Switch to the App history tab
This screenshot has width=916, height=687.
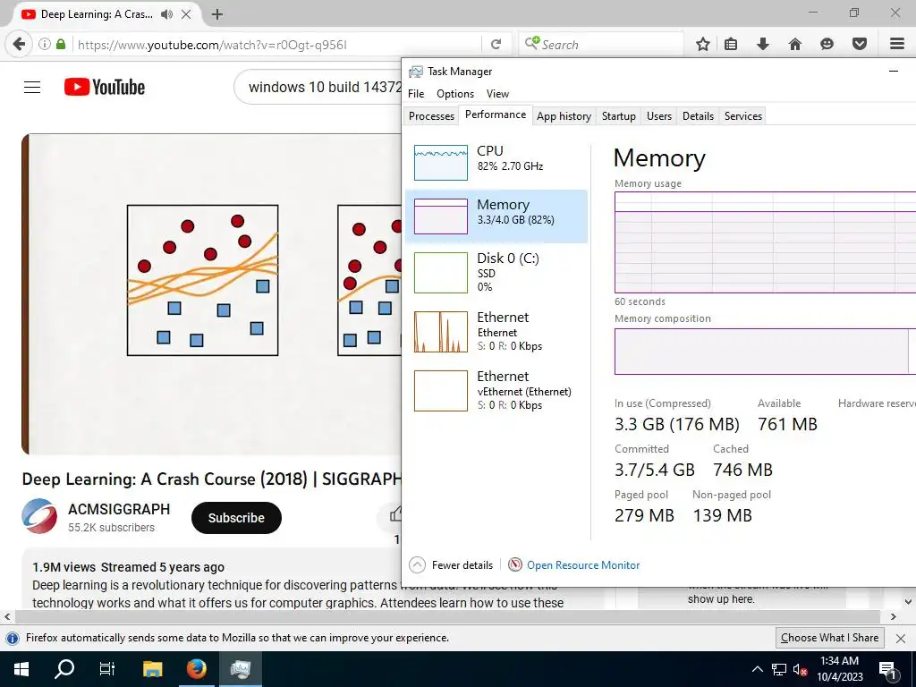(564, 115)
